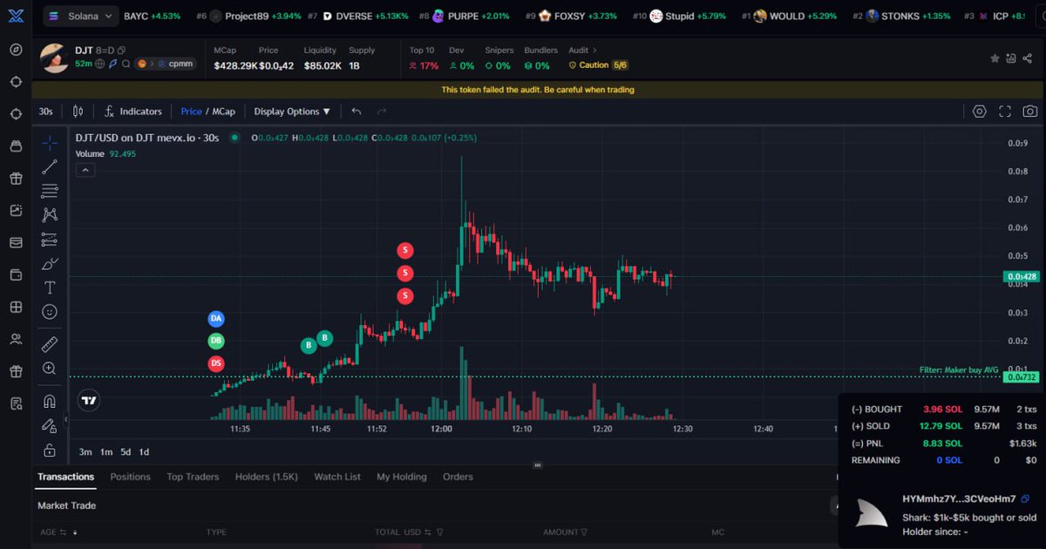Click the add chart icon beside the star
This screenshot has height=549, width=1046.
pyautogui.click(x=1011, y=58)
